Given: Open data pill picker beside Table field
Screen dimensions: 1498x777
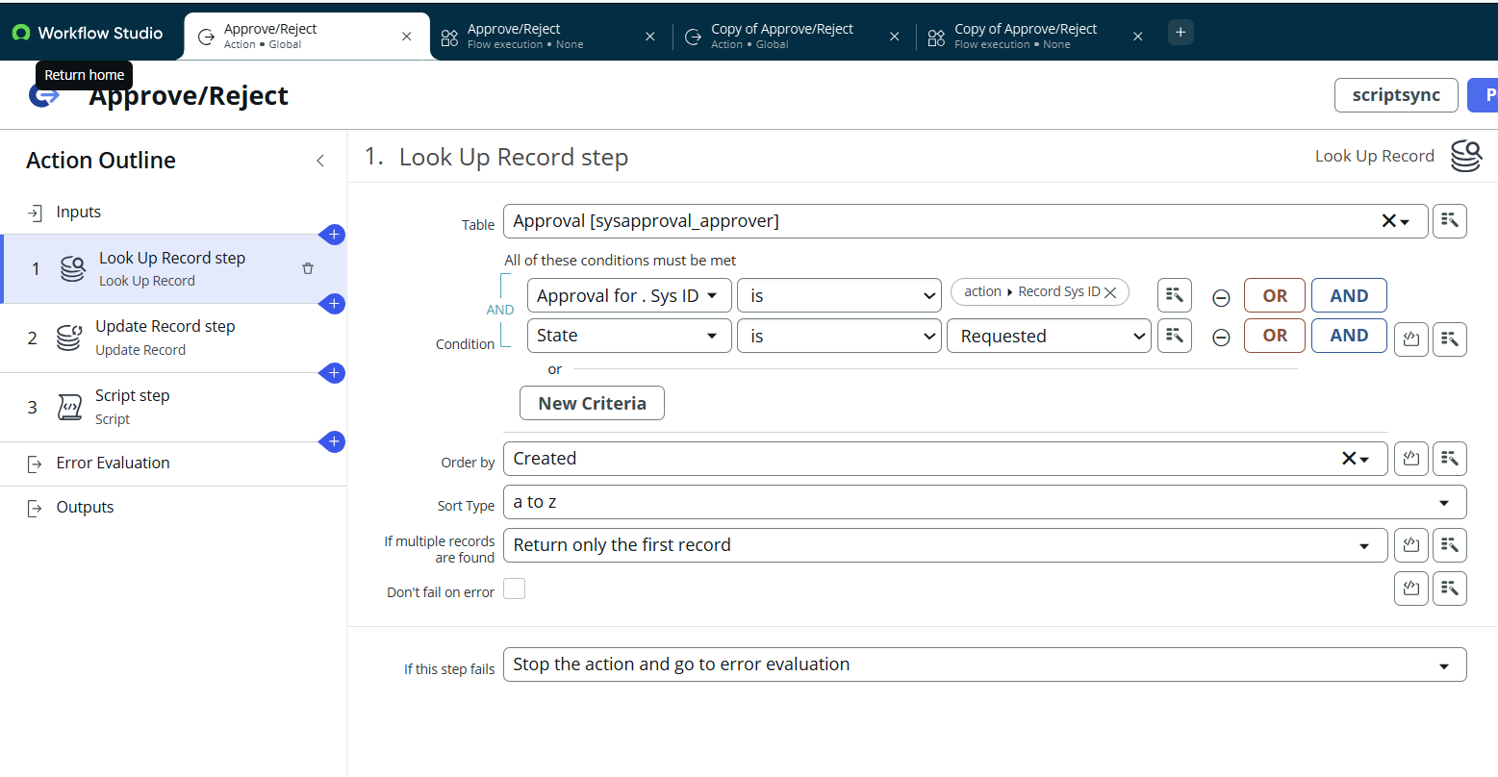Looking at the screenshot, I should click(x=1449, y=221).
